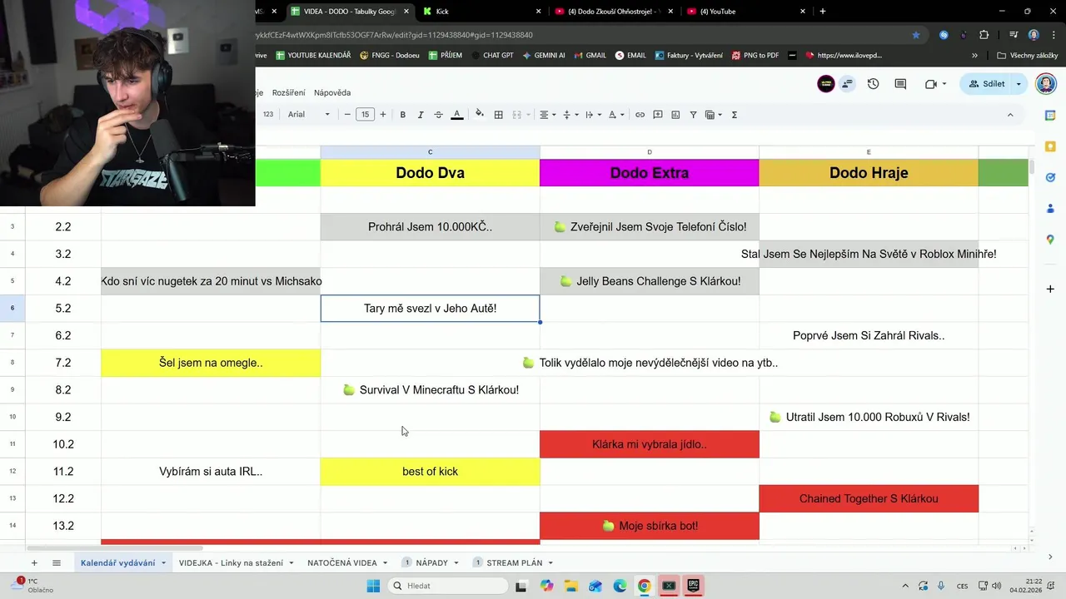The height and width of the screenshot is (599, 1066).
Task: Collapse the toolbar with the chevron up
Action: tap(1010, 115)
